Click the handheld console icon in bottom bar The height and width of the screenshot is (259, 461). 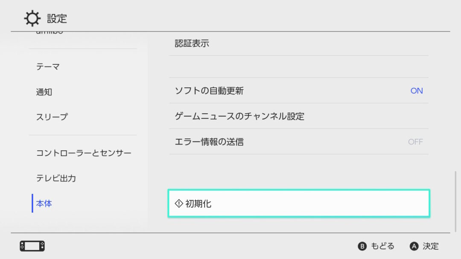tap(32, 246)
